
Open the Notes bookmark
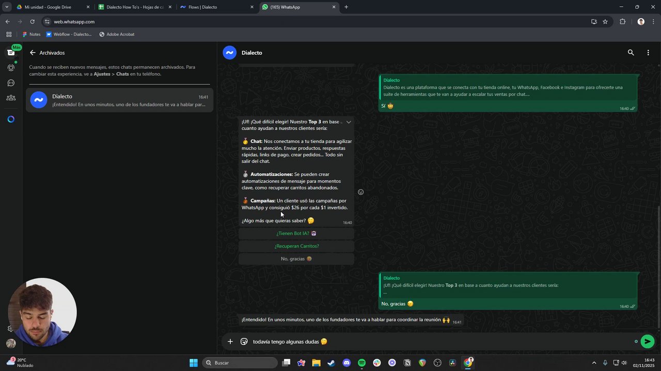(31, 35)
